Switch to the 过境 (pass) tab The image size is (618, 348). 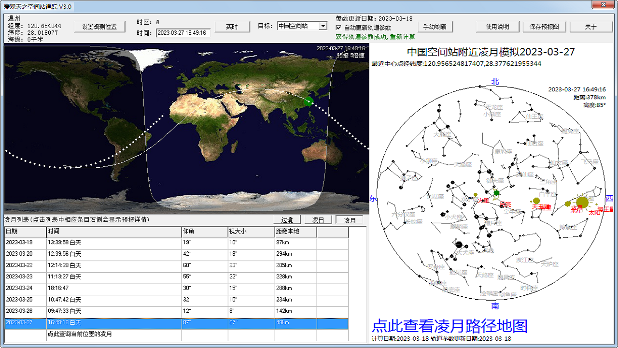click(x=287, y=219)
